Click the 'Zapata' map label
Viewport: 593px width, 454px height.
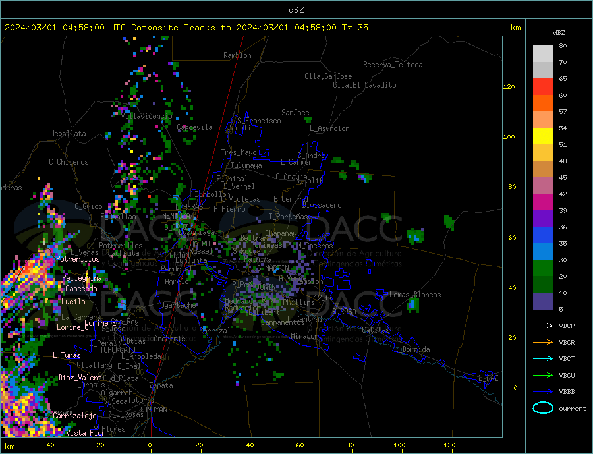[x=161, y=385]
